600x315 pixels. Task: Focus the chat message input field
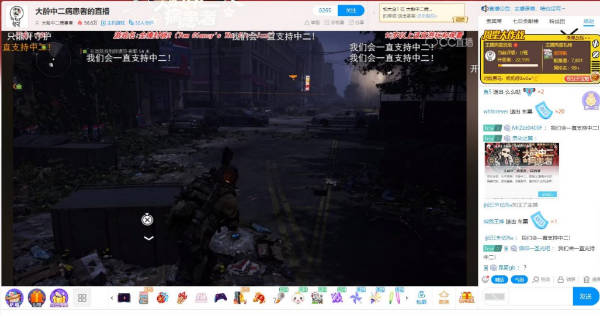(540, 297)
